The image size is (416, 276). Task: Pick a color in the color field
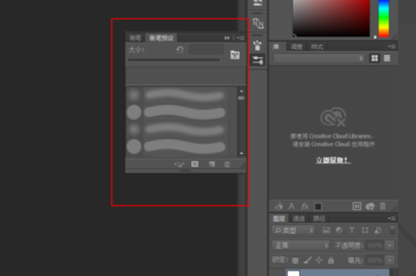(332, 18)
